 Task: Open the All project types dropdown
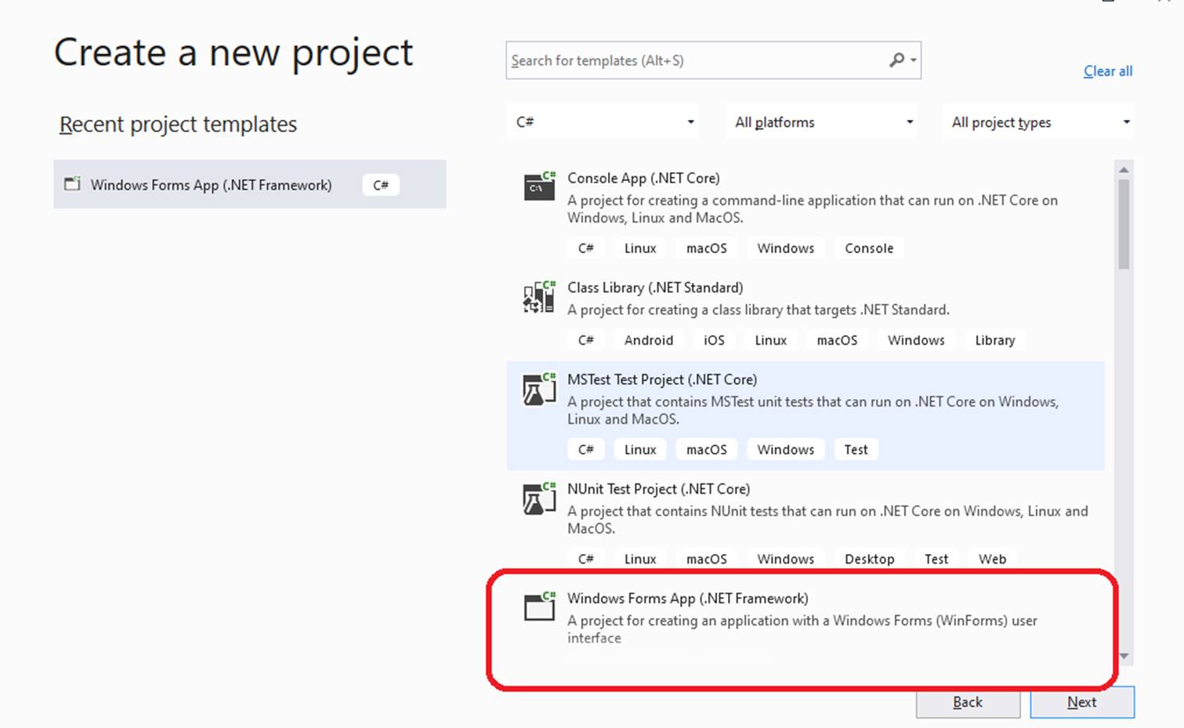(x=1037, y=121)
